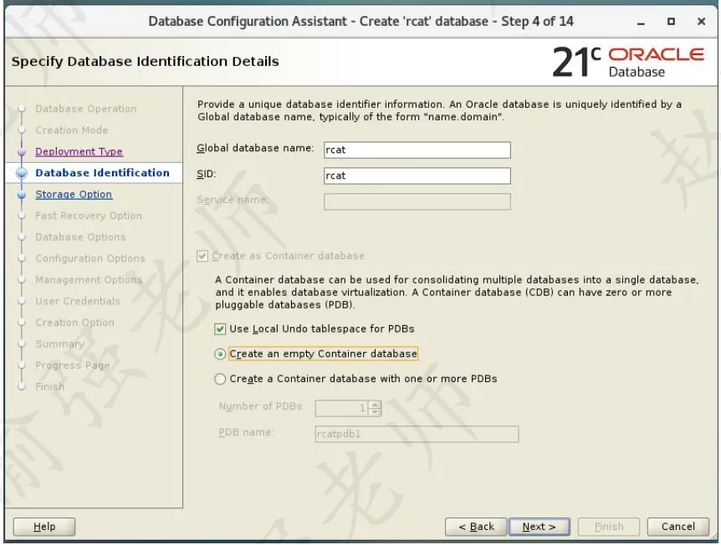The width and height of the screenshot is (721, 545).
Task: Open Help for this step
Action: coord(44,527)
